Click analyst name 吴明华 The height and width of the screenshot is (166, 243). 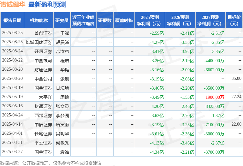[x=62, y=134]
